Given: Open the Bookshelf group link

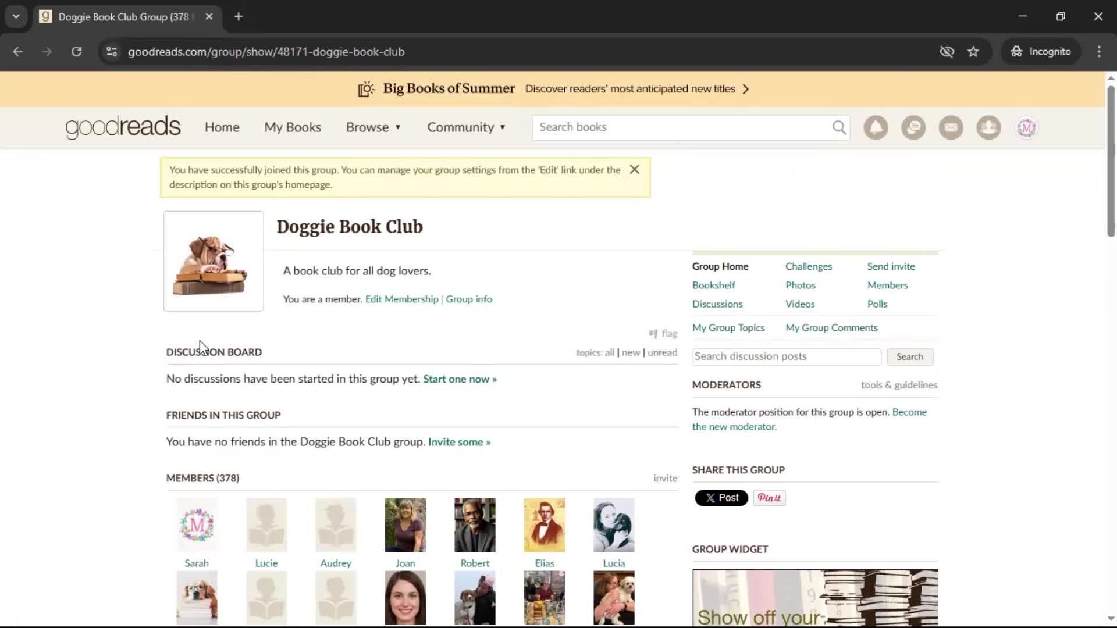Looking at the screenshot, I should 713,285.
